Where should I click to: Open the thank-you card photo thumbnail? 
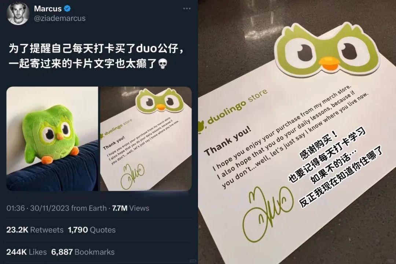(146, 139)
